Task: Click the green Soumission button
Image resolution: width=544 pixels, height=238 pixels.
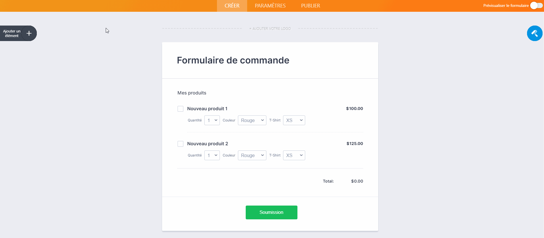Action: coord(271,212)
